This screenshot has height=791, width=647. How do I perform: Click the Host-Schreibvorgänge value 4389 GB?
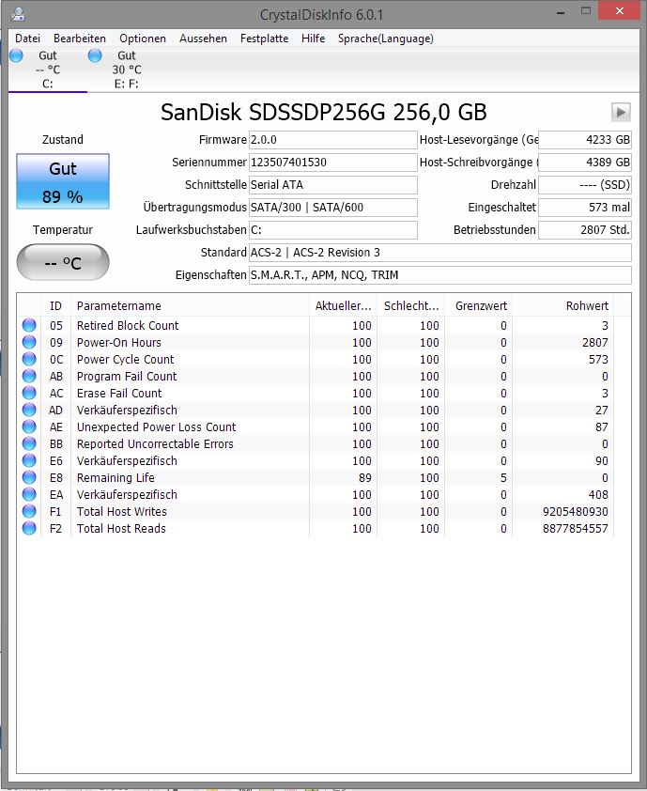click(584, 162)
